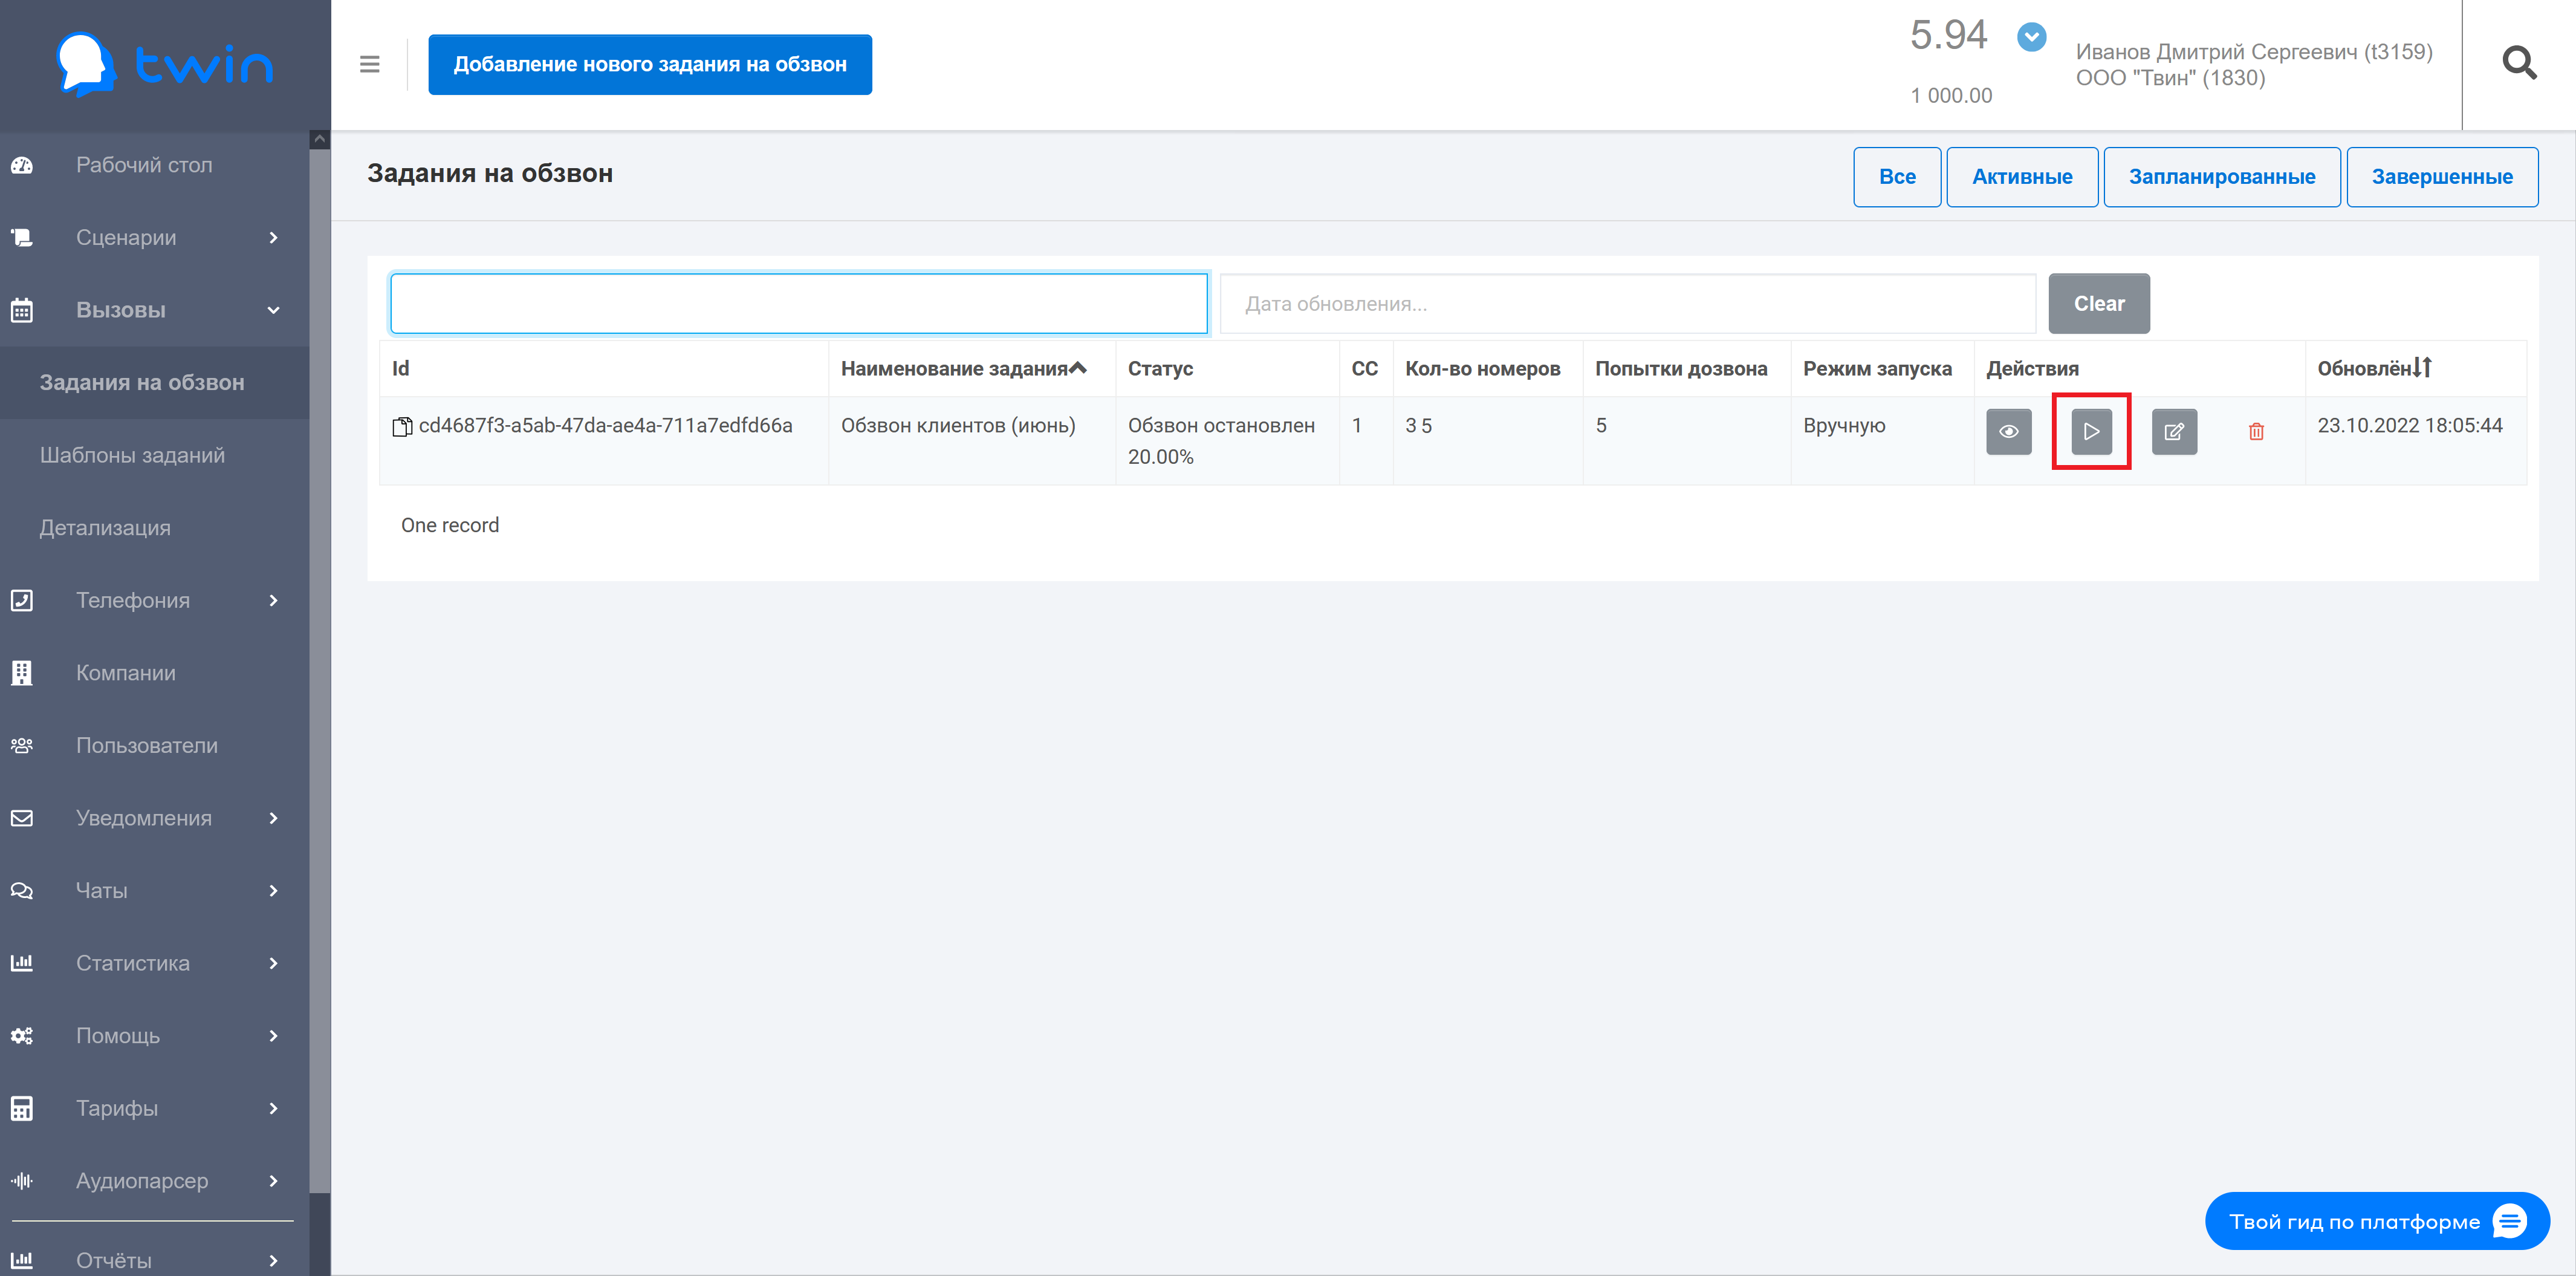This screenshot has width=2576, height=1276.
Task: Click the Clear filter button
Action: 2098,304
